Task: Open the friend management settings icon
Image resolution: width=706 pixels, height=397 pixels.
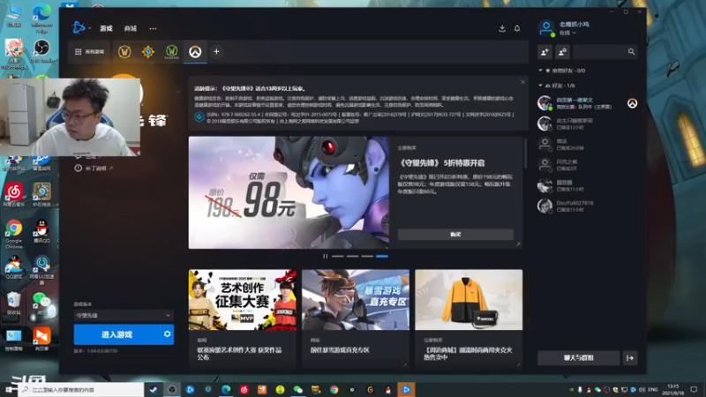Action: tap(562, 52)
